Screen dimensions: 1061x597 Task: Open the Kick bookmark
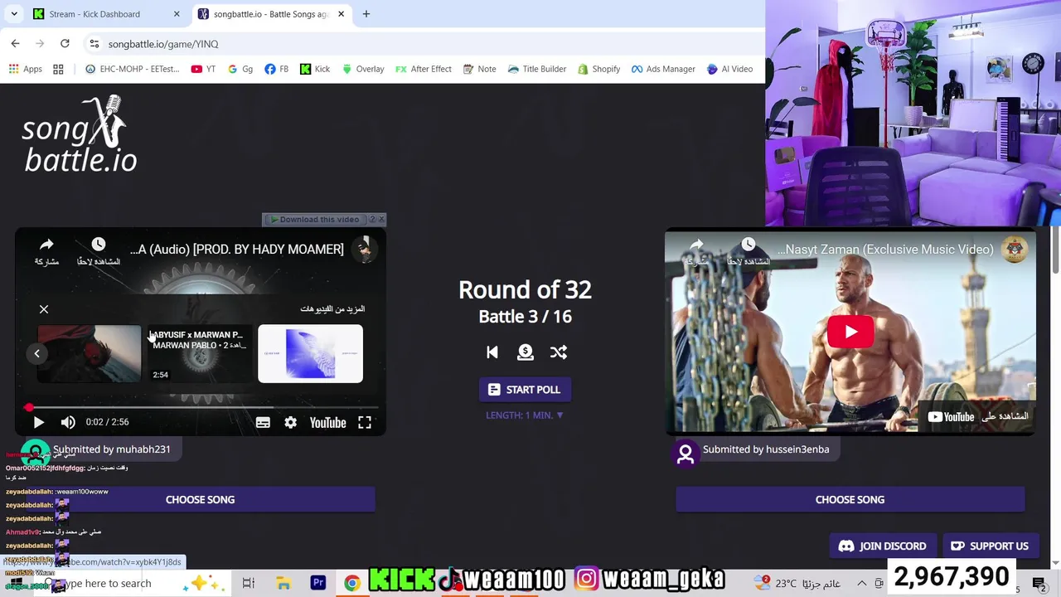pos(315,69)
